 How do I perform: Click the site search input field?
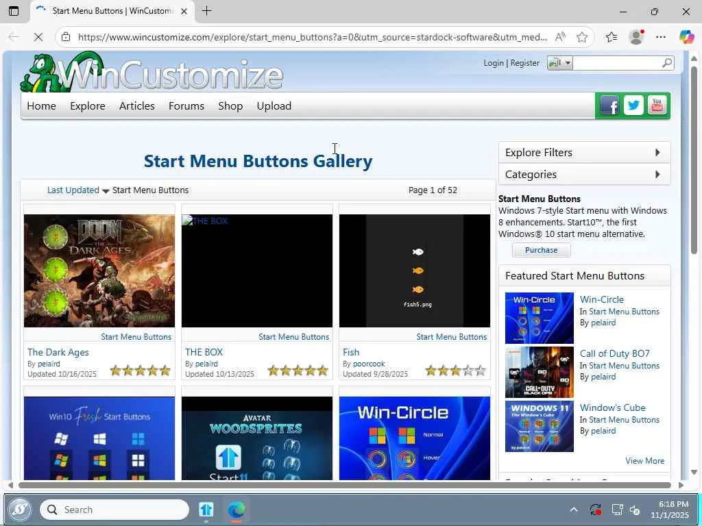pyautogui.click(x=618, y=62)
